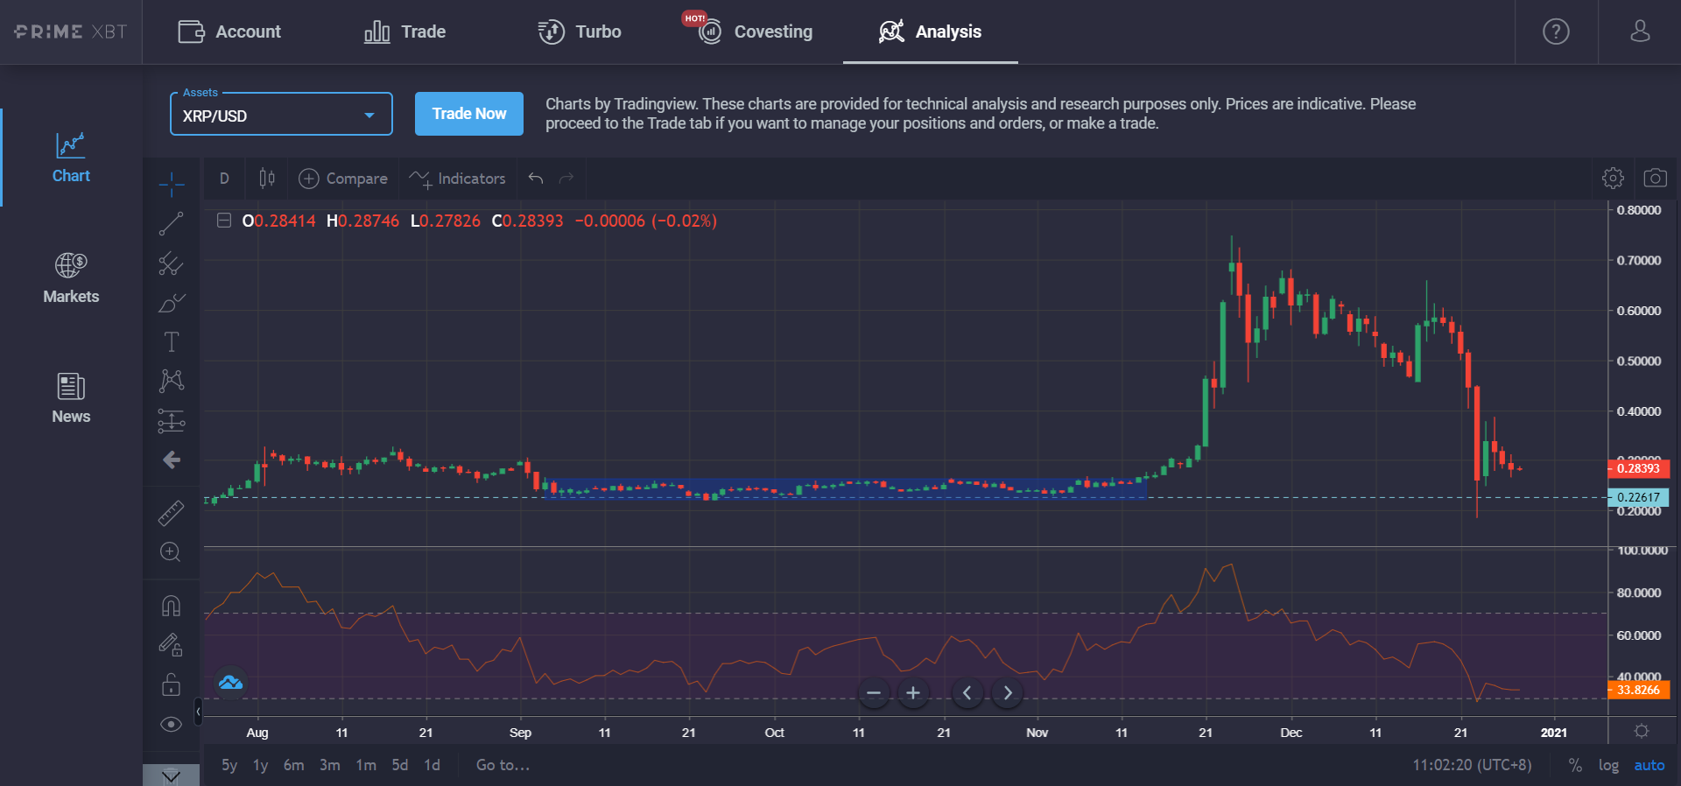This screenshot has width=1681, height=786.
Task: Open the pattern drawing tools
Action: (x=172, y=381)
